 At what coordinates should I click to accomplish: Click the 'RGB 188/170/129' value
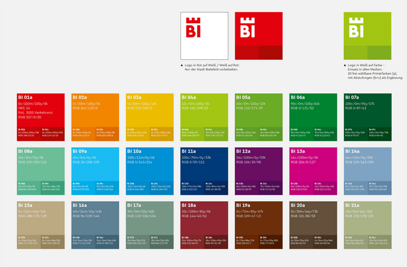(x=33, y=216)
